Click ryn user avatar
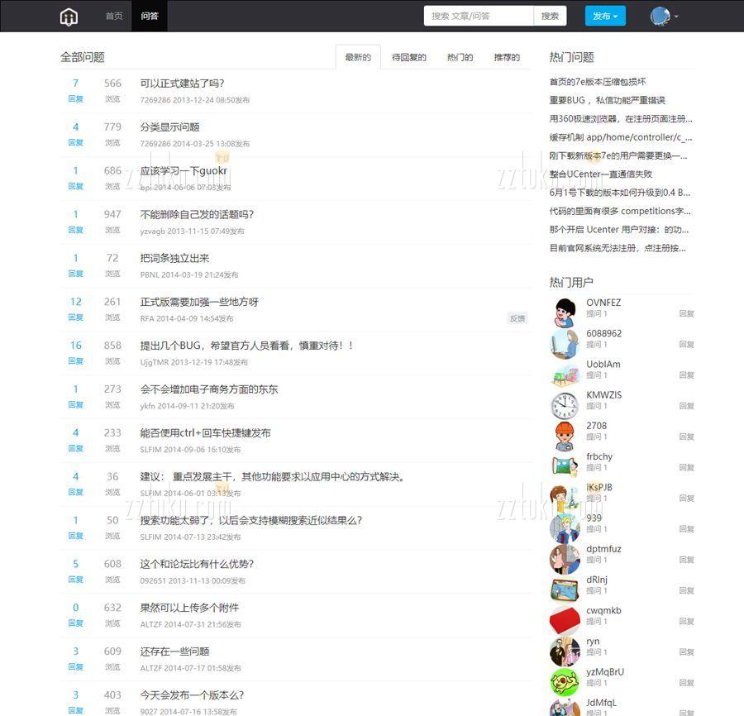 coord(565,651)
